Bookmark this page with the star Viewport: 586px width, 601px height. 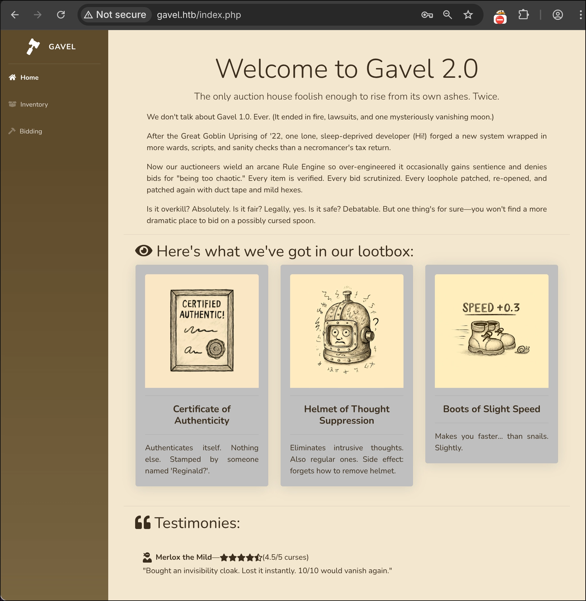click(468, 15)
